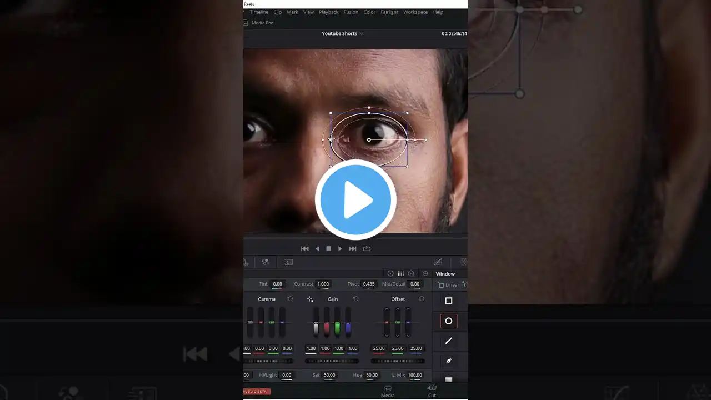
Task: Edit the Contrast value field
Action: pos(323,284)
